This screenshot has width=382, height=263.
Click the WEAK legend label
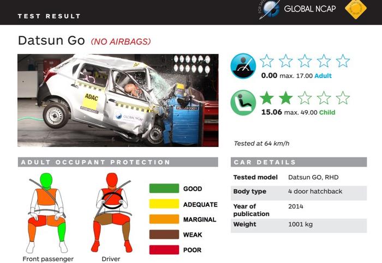point(193,235)
